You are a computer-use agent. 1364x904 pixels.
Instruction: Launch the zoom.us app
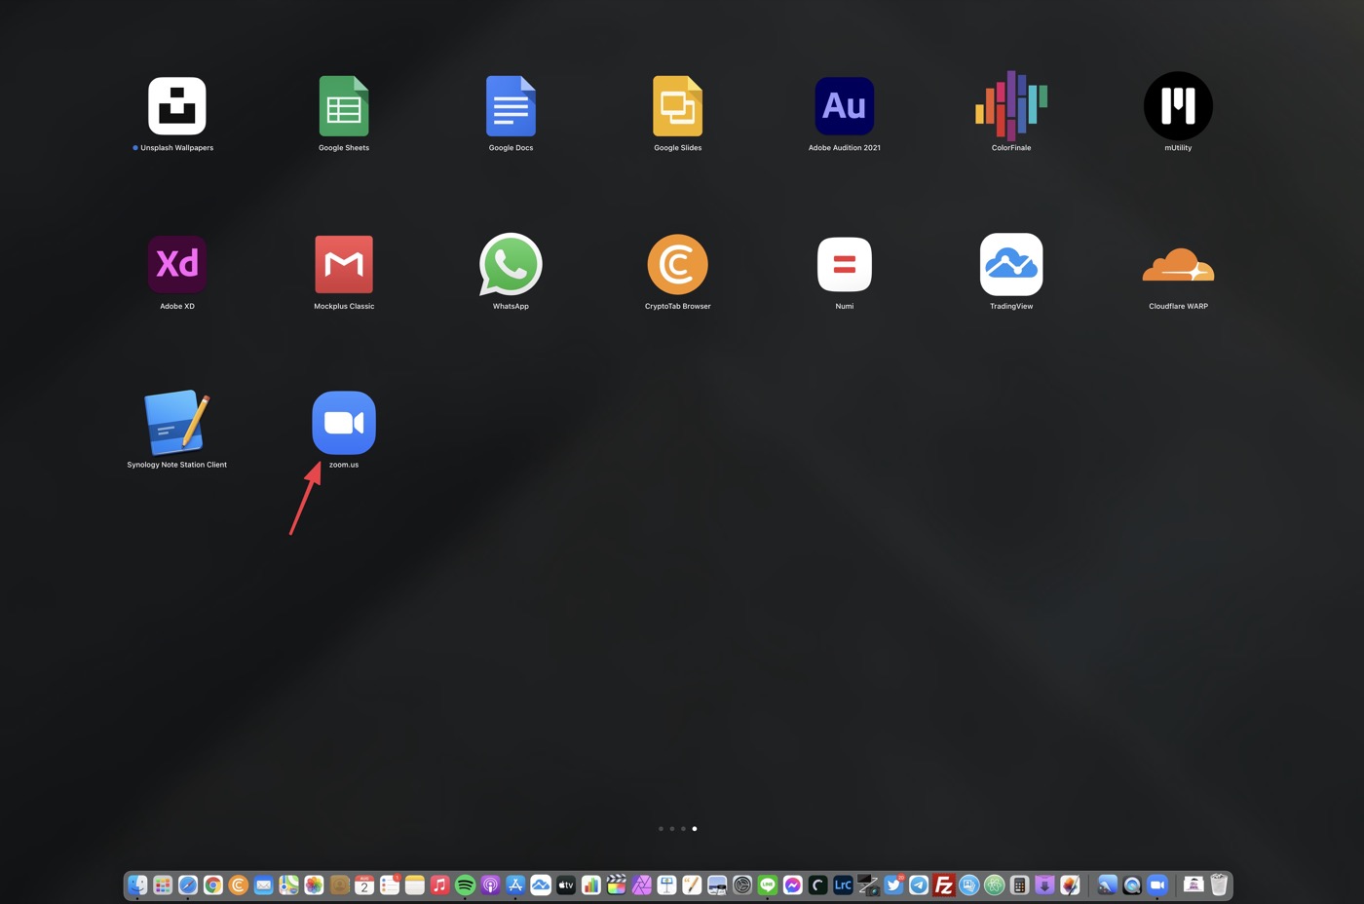(x=344, y=423)
